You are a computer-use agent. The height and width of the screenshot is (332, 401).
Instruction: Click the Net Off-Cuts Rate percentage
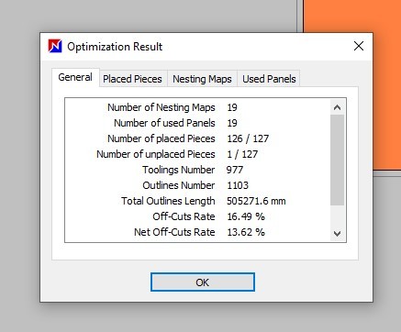[x=246, y=232]
